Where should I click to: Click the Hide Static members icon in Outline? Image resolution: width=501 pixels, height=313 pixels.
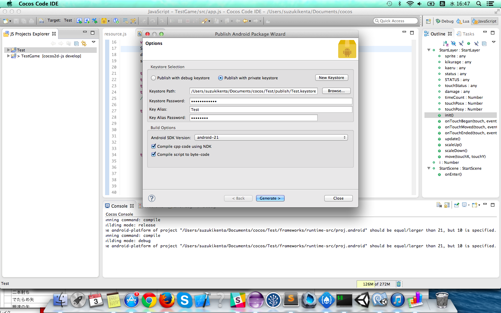[x=461, y=43]
